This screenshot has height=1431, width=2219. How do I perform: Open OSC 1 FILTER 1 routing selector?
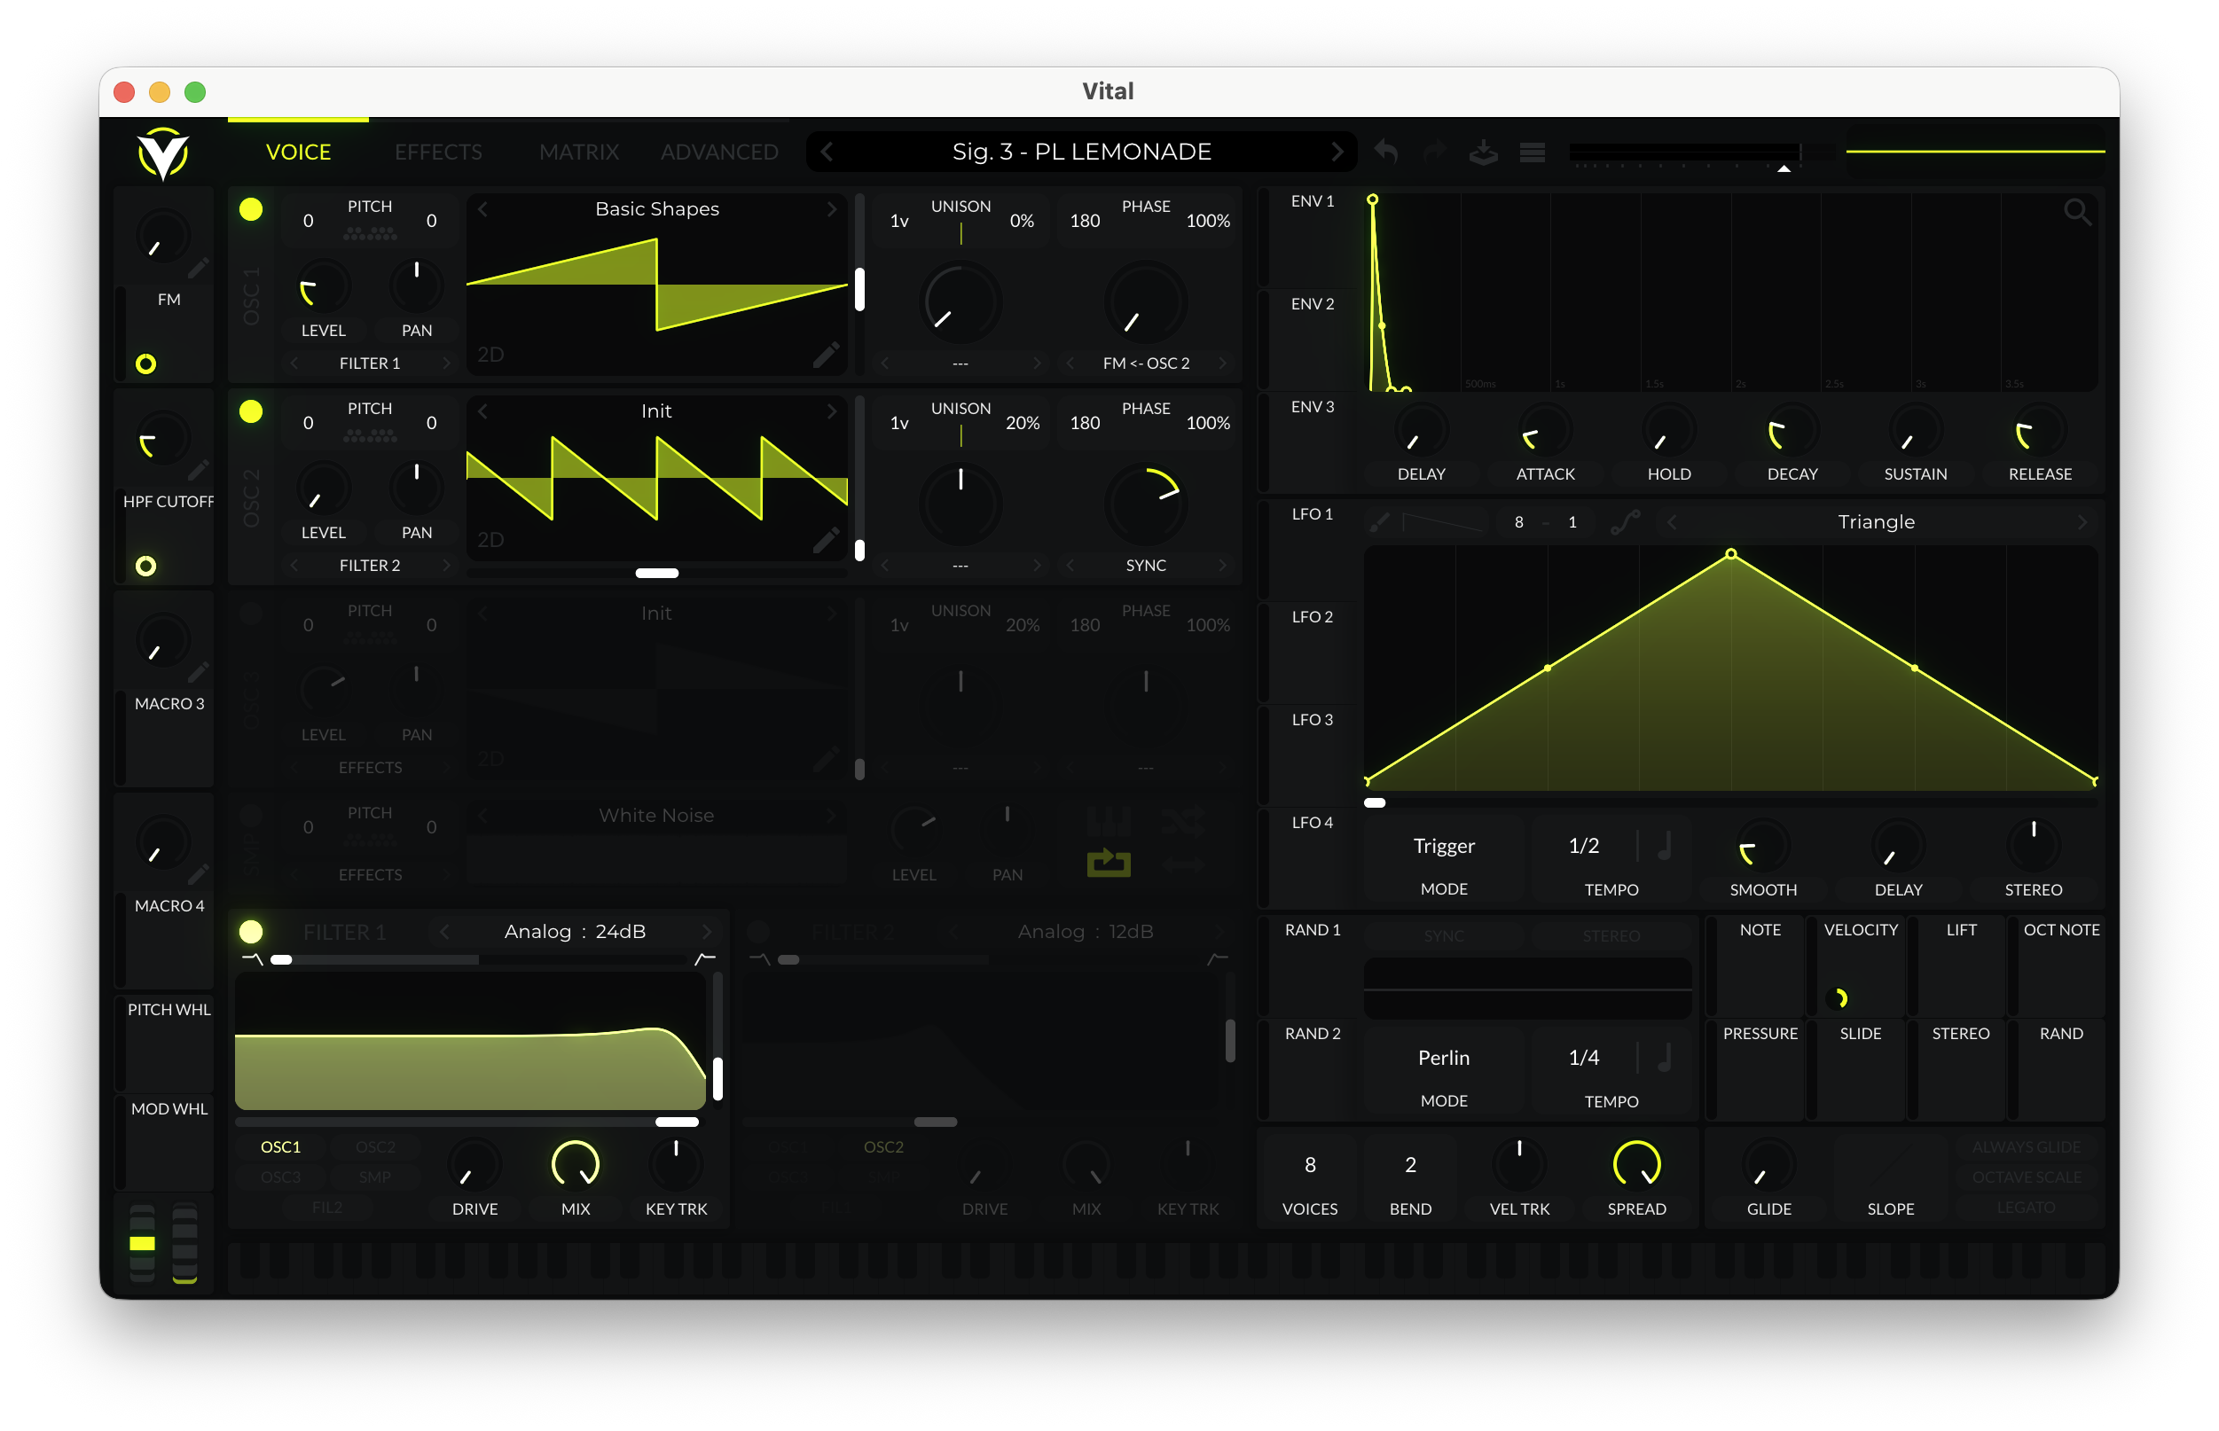point(370,364)
